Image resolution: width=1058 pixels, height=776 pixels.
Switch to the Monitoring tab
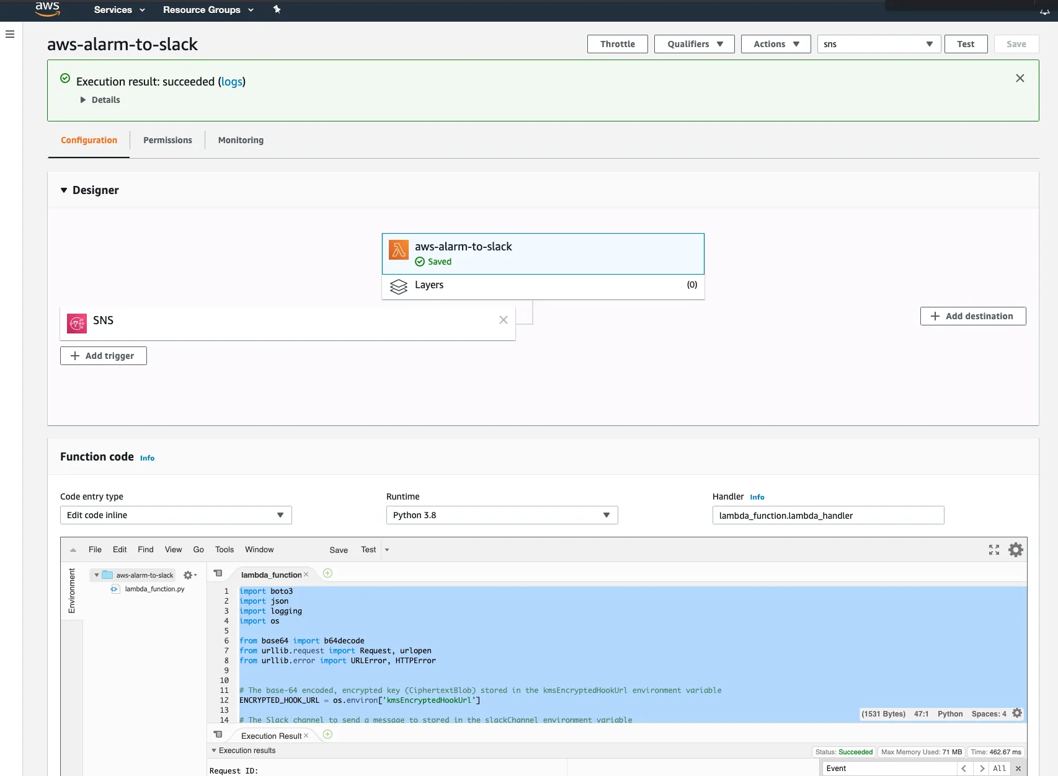[x=241, y=140]
